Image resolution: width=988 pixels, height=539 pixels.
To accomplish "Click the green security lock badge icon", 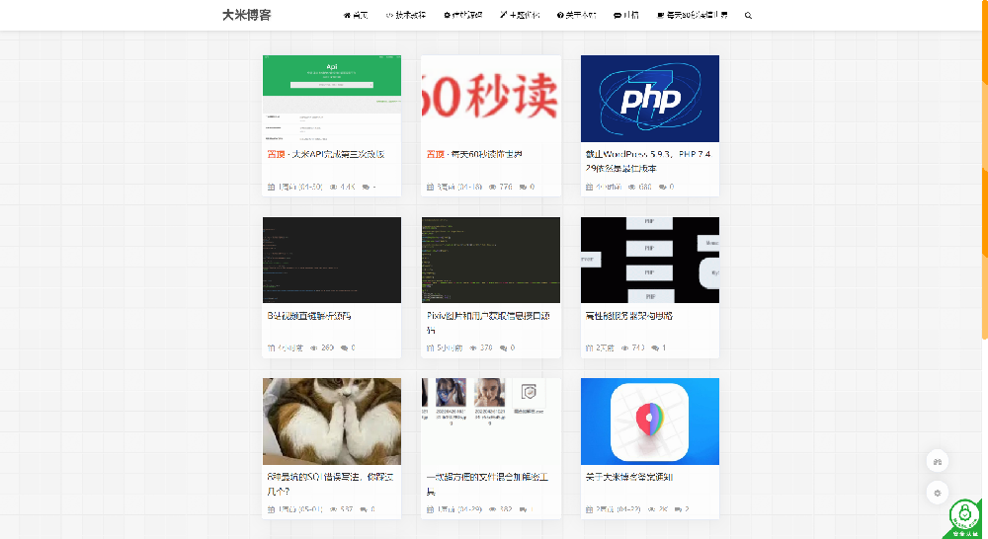I will (x=964, y=516).
